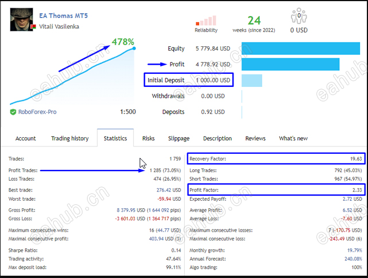Click Algo trading value 100%

[x=357, y=267]
